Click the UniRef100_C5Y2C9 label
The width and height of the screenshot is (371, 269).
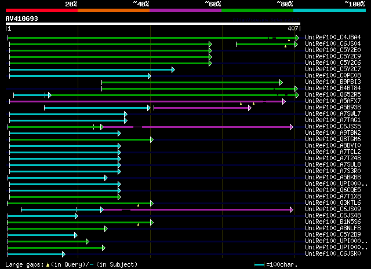point(333,57)
